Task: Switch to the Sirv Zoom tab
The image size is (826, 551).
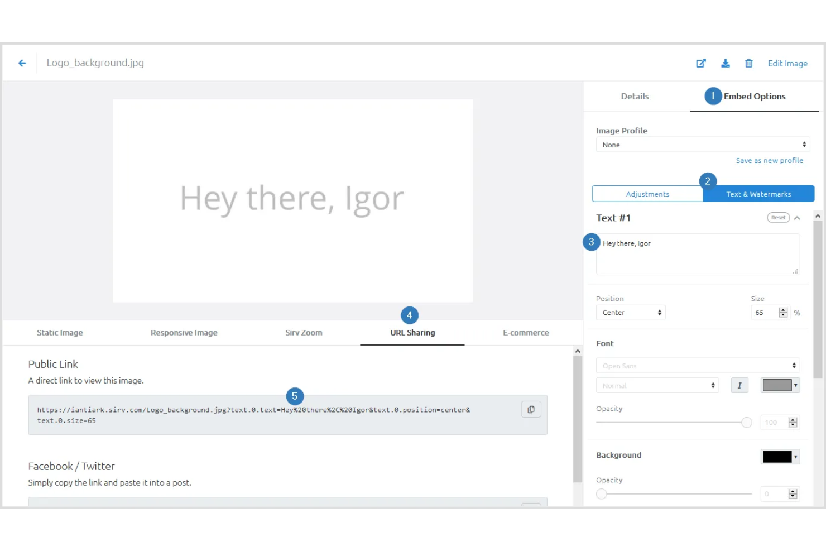Action: [304, 333]
